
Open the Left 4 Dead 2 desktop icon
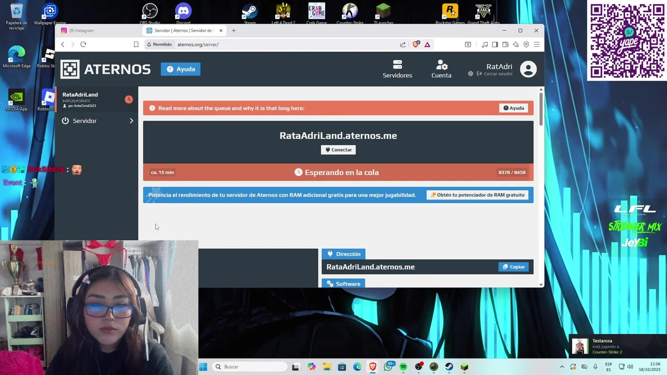coord(283,14)
